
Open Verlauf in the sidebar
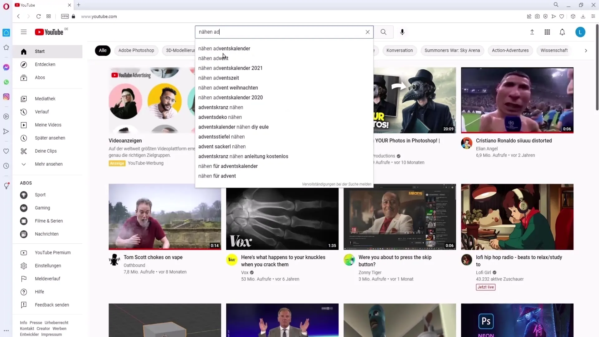47,112
